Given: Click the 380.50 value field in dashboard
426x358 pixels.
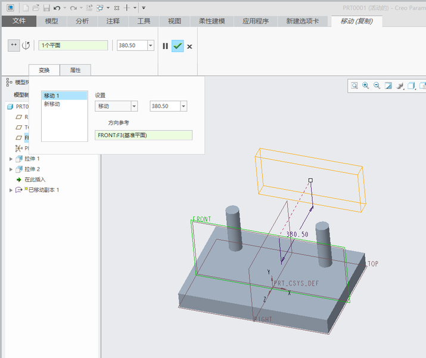Looking at the screenshot, I should pos(132,45).
